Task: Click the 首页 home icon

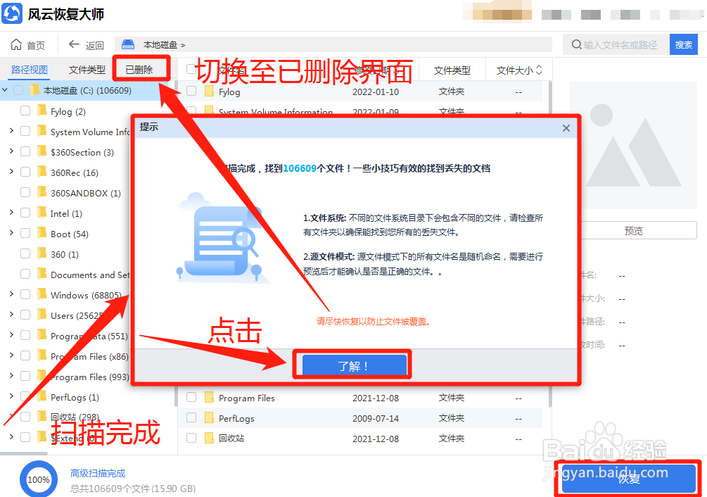Action: click(17, 44)
